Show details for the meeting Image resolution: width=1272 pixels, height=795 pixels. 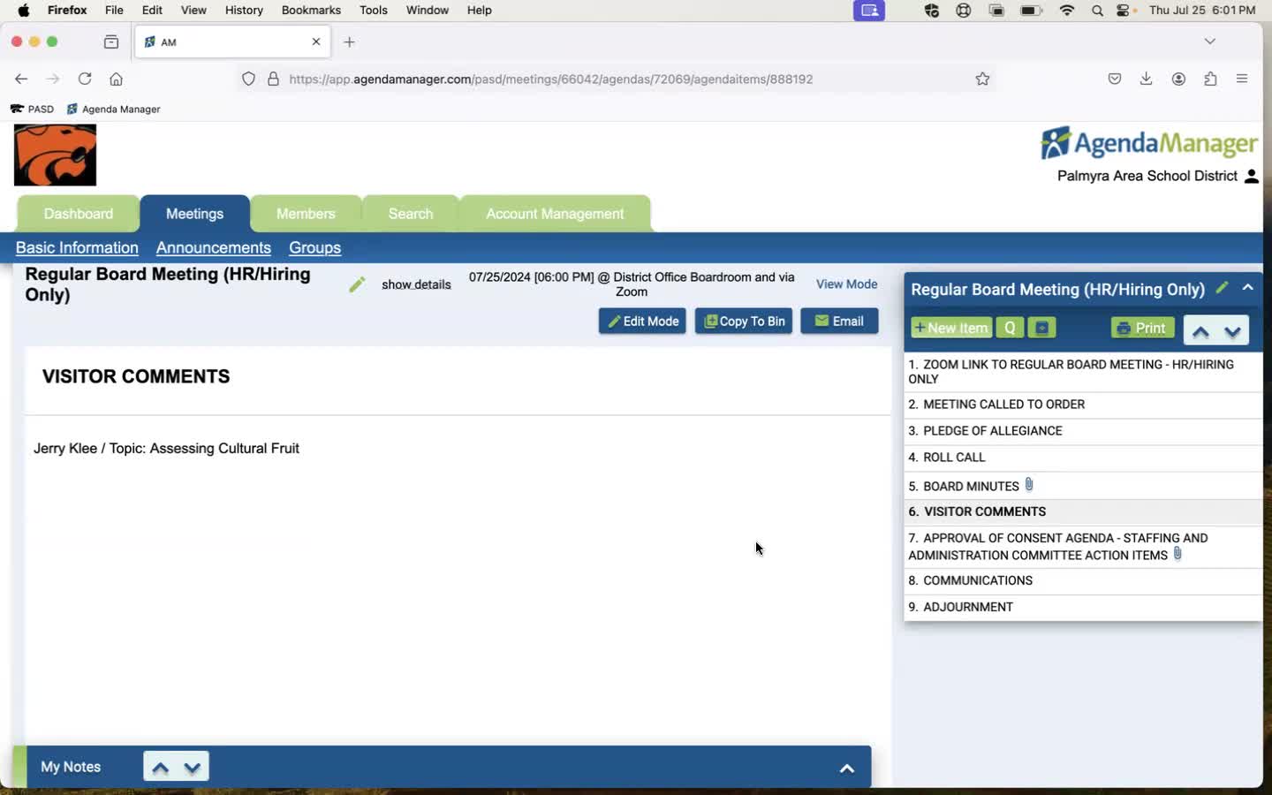click(x=416, y=284)
